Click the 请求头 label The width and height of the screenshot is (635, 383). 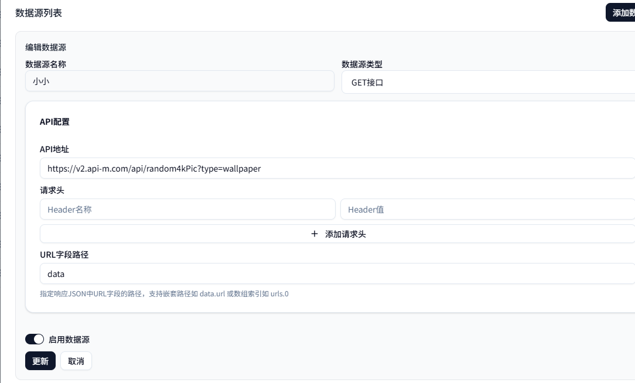(52, 190)
